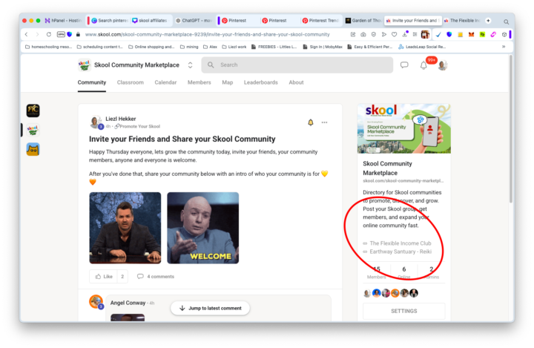Open the post's three-dot options menu
Image resolution: width=534 pixels, height=348 pixels.
pyautogui.click(x=324, y=122)
